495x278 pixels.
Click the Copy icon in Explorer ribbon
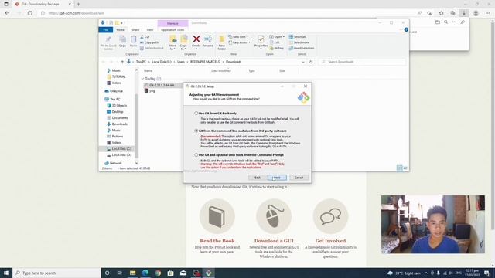122,41
